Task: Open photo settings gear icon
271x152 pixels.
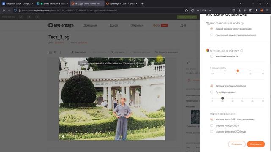Action: [x=55, y=52]
